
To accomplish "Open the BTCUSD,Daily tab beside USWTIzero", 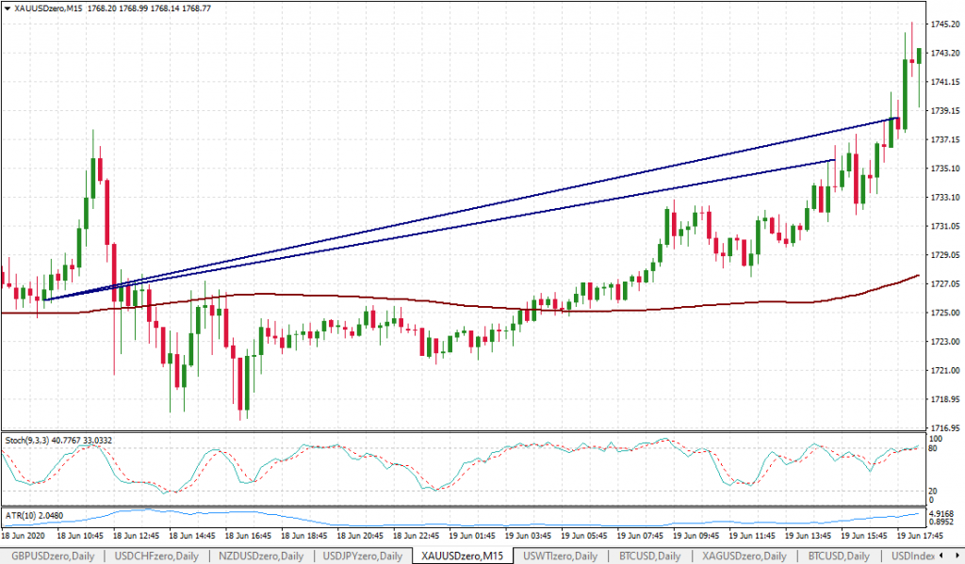I will (x=650, y=556).
